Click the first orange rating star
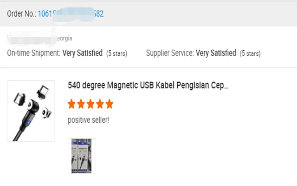The image size is (297, 186). coord(72,104)
